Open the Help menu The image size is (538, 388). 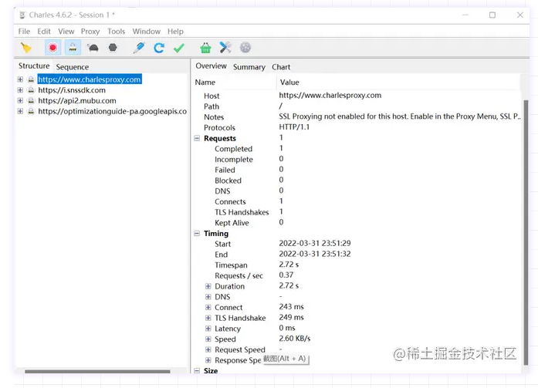[x=175, y=32]
